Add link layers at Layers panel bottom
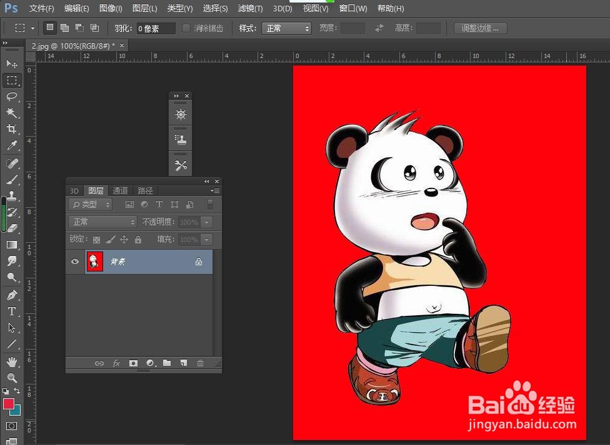This screenshot has height=445, width=610. 99,363
